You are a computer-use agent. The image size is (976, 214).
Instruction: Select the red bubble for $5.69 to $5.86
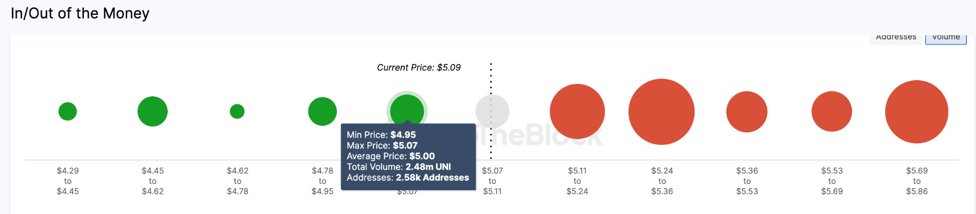click(916, 112)
